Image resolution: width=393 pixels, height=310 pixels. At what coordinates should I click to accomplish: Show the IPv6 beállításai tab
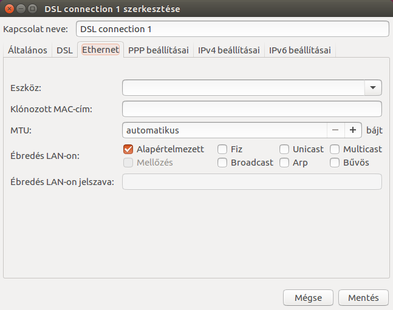[x=300, y=50]
